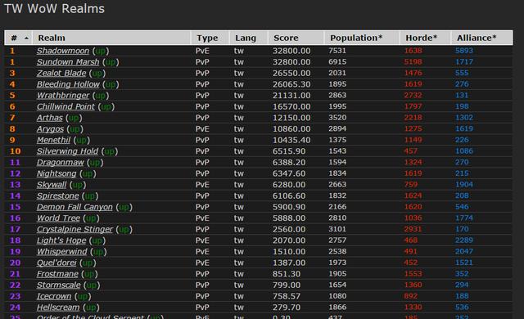Open the Bleeding Hollow realm link
The height and width of the screenshot is (319, 524).
(x=68, y=84)
